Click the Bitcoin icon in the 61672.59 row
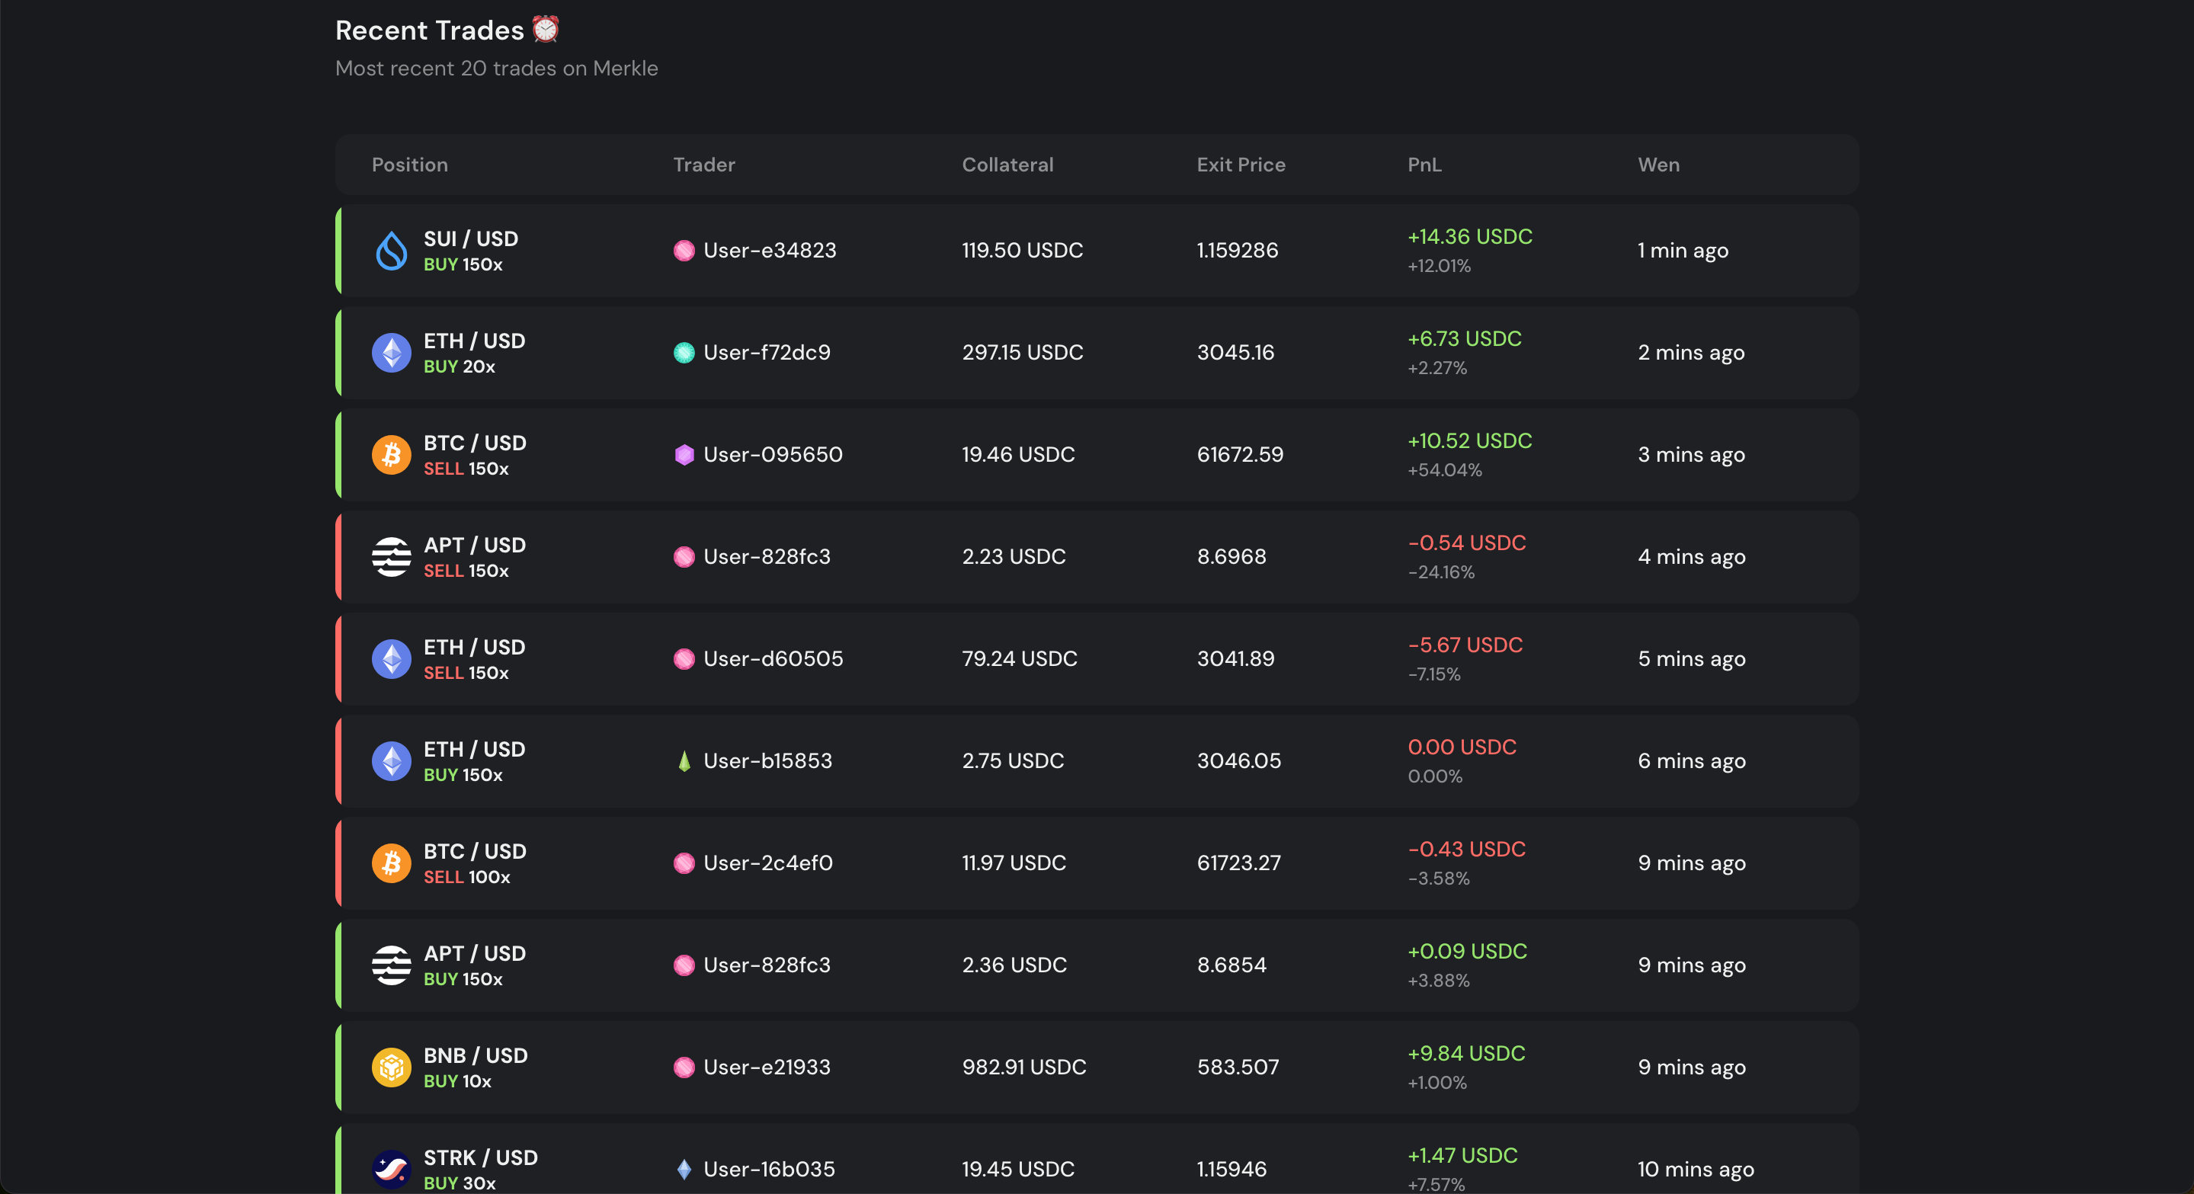This screenshot has height=1194, width=2194. click(391, 455)
